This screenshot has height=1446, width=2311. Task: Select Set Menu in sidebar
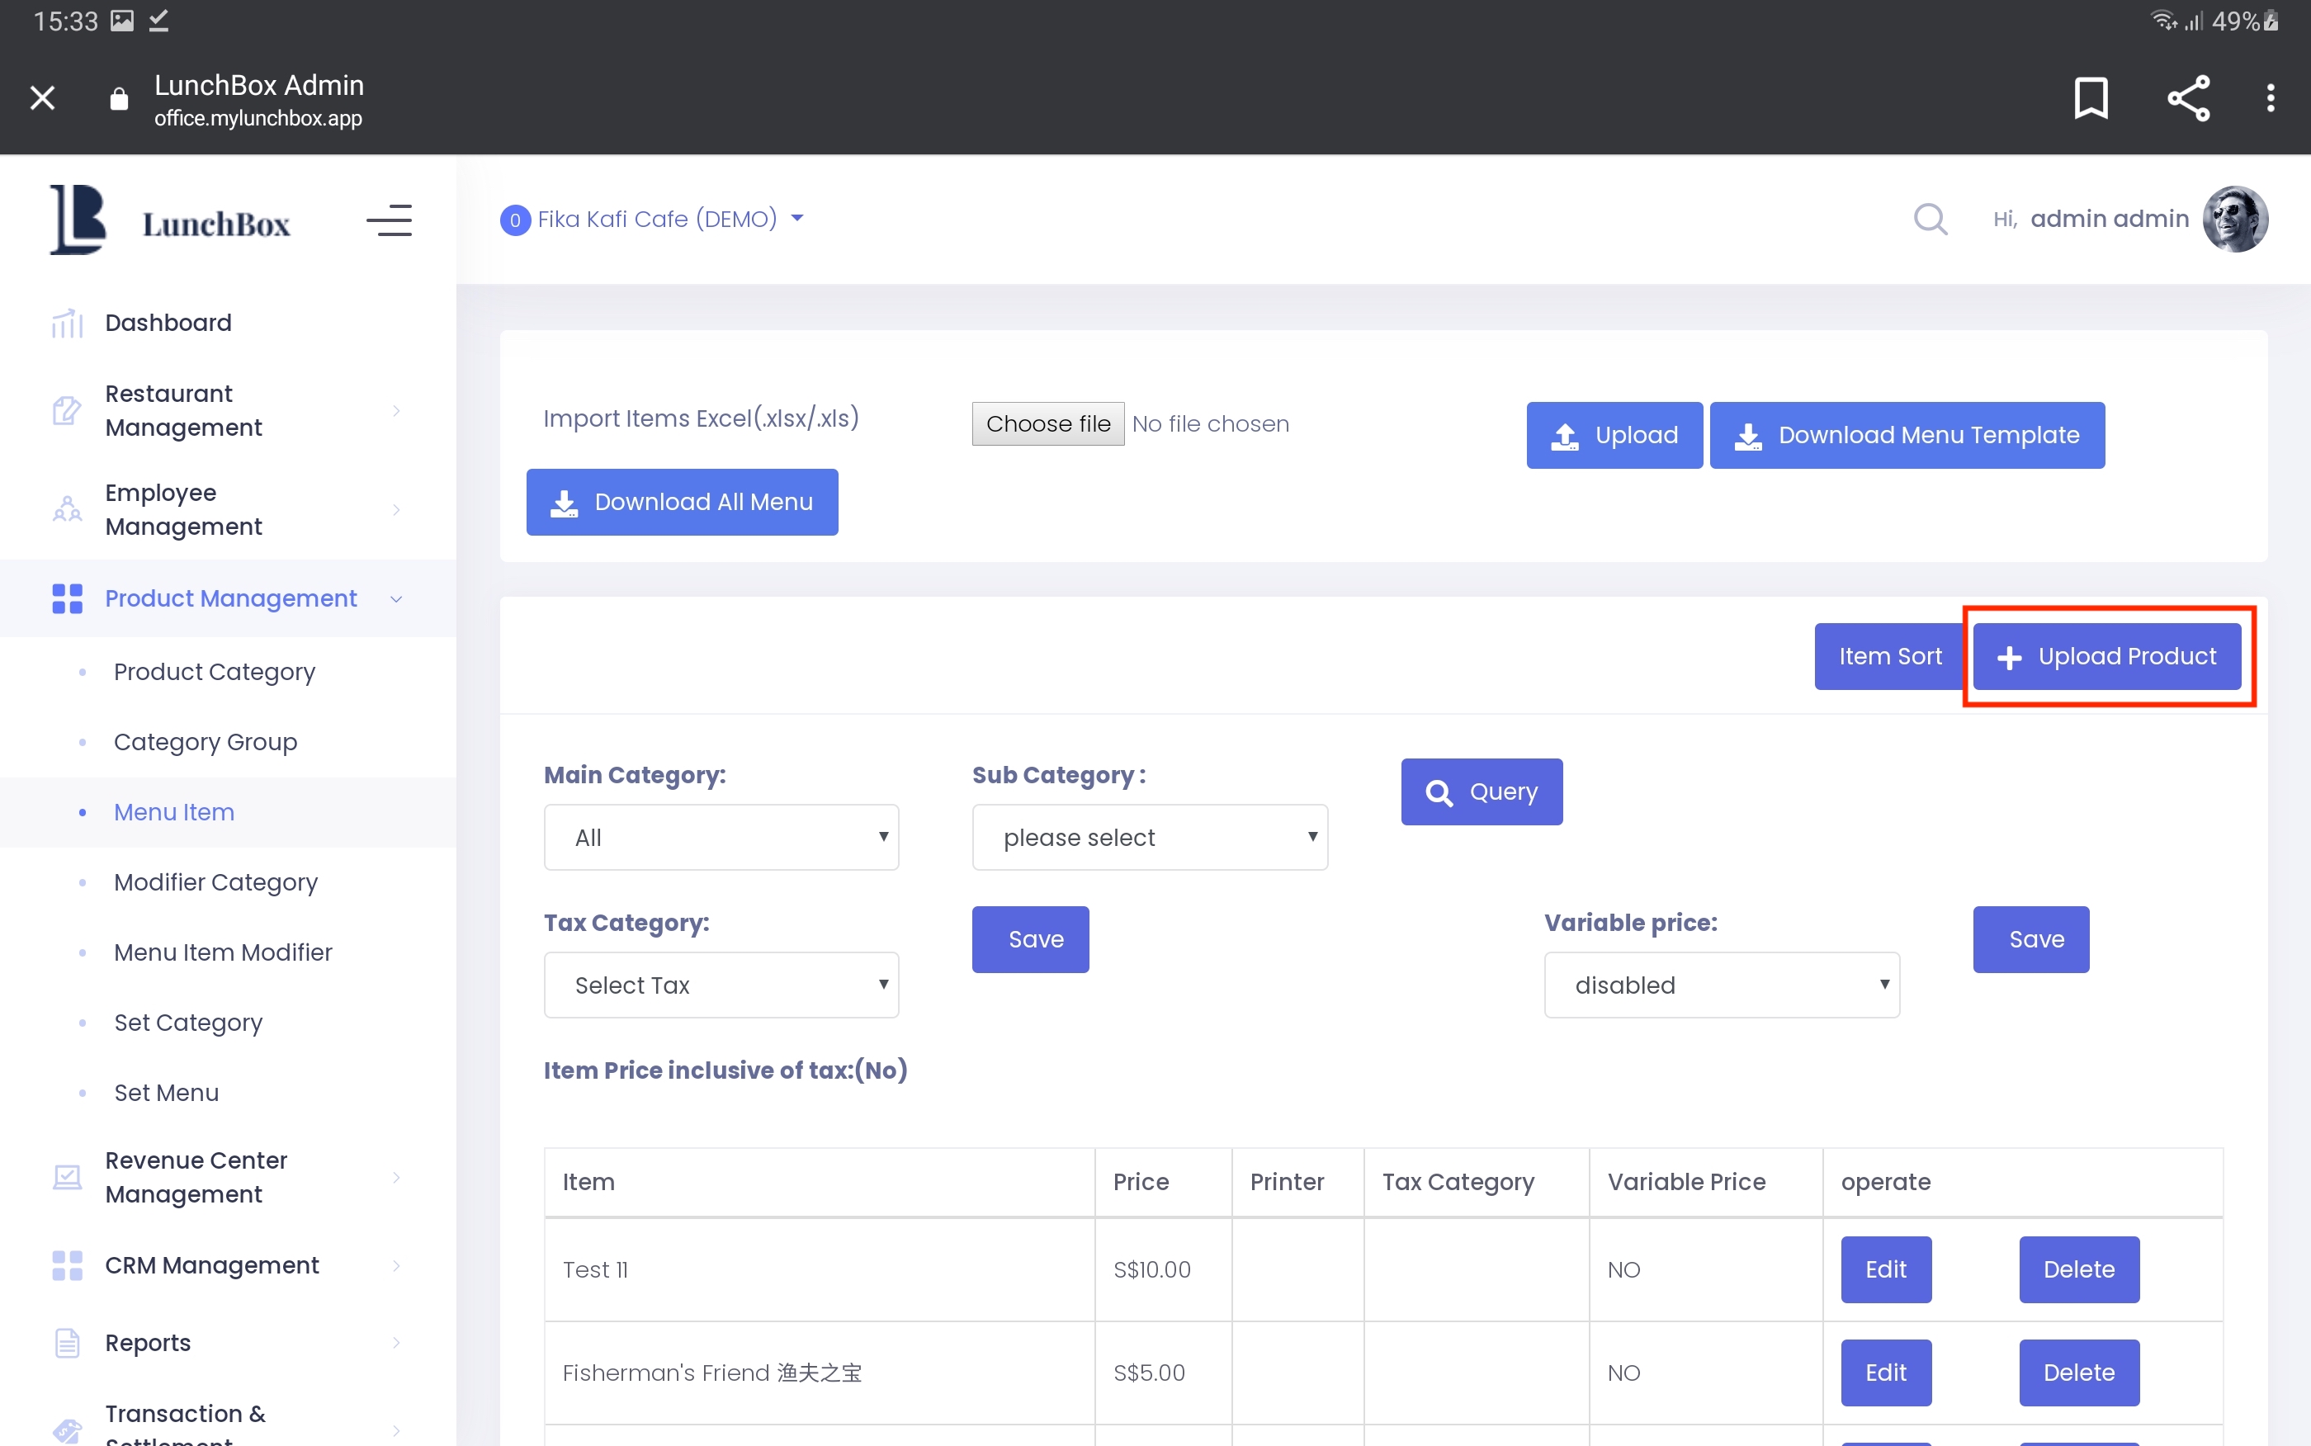point(167,1092)
